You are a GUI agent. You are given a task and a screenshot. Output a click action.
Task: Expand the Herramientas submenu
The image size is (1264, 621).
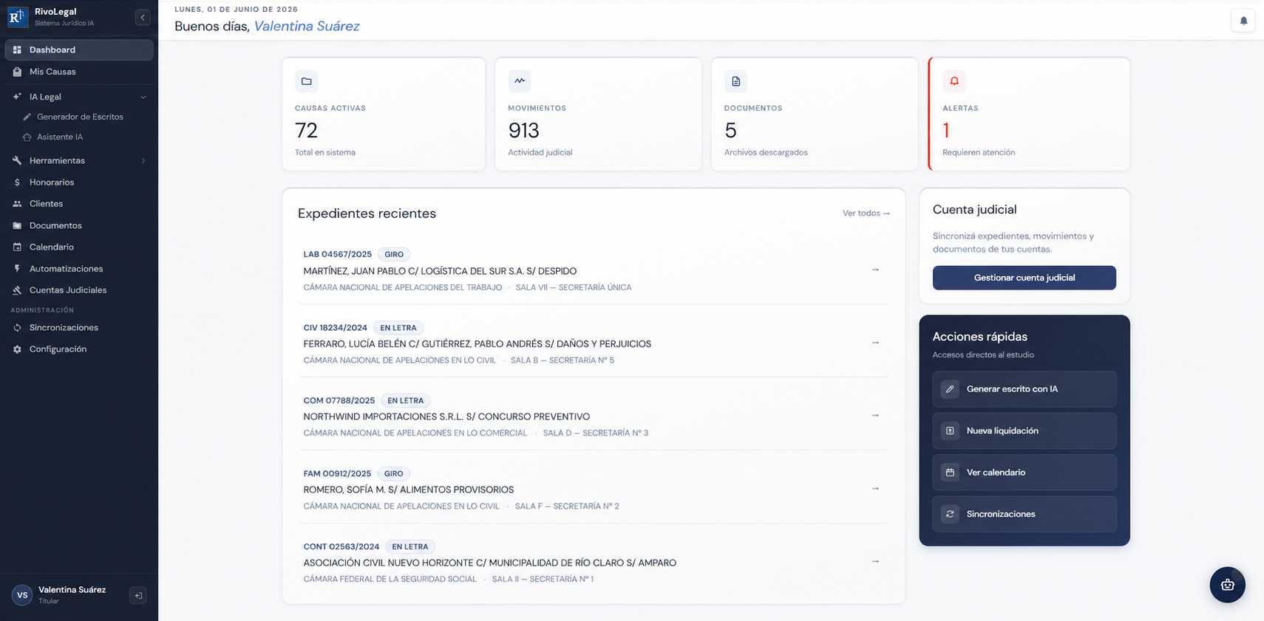point(143,160)
